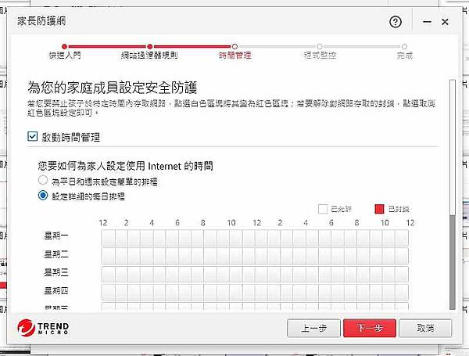Screen dimensions: 469x356
Task: Click the 為您的家庭成員設定安全防護 heading
Action: pyautogui.click(x=112, y=88)
